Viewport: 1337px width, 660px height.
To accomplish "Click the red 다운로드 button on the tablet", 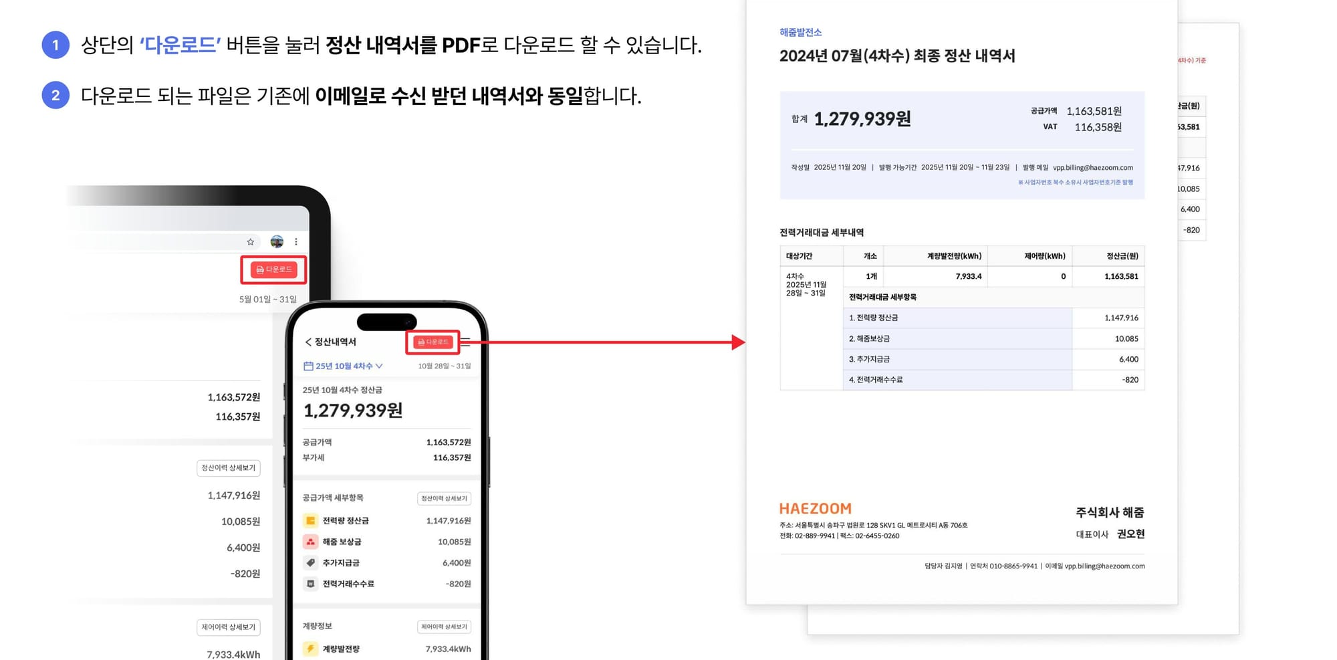I will coord(274,269).
